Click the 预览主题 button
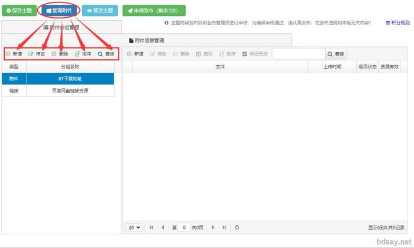The width and height of the screenshot is (414, 248). pos(100,11)
